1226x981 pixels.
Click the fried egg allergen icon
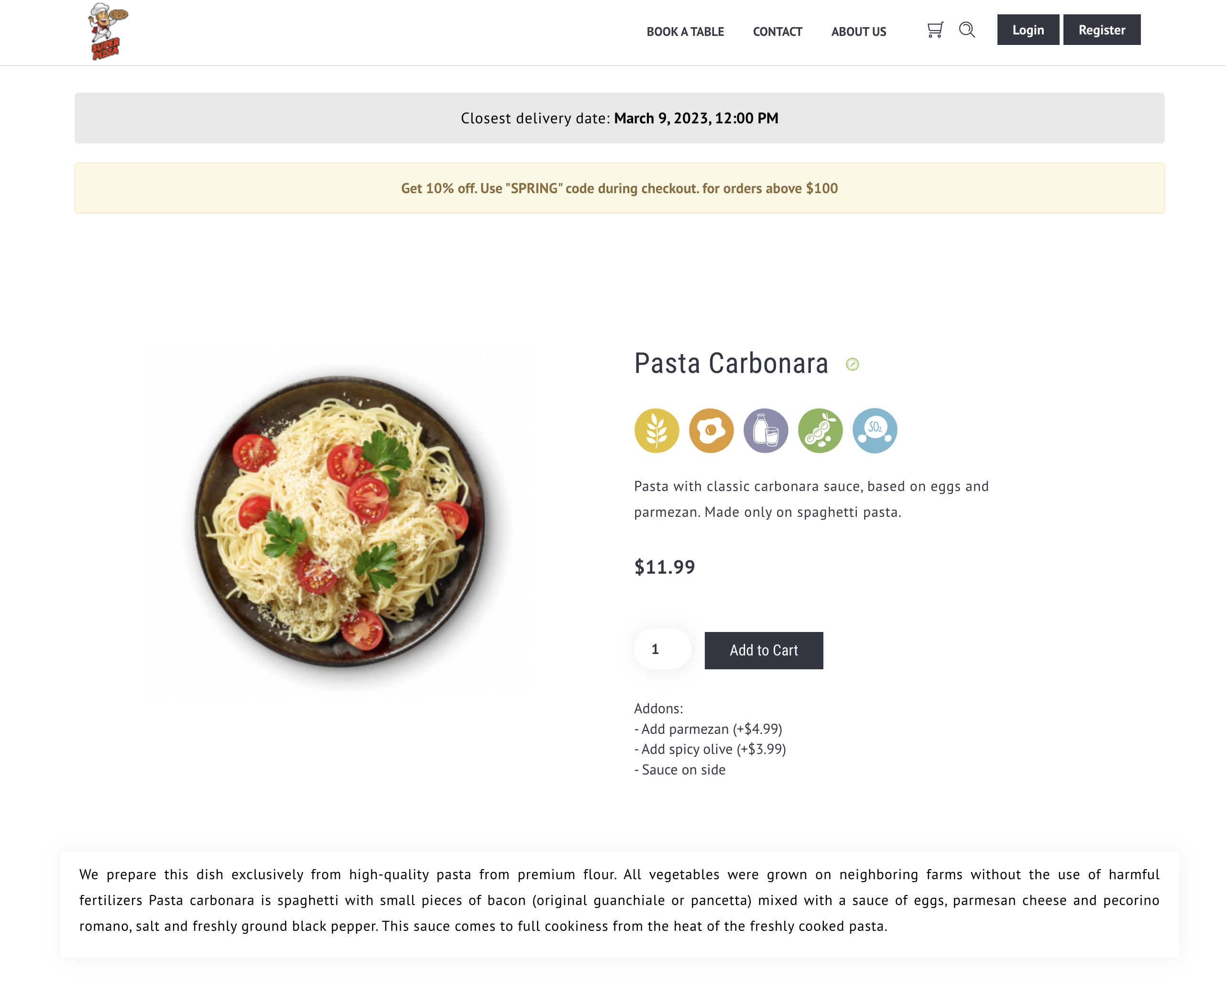click(711, 431)
